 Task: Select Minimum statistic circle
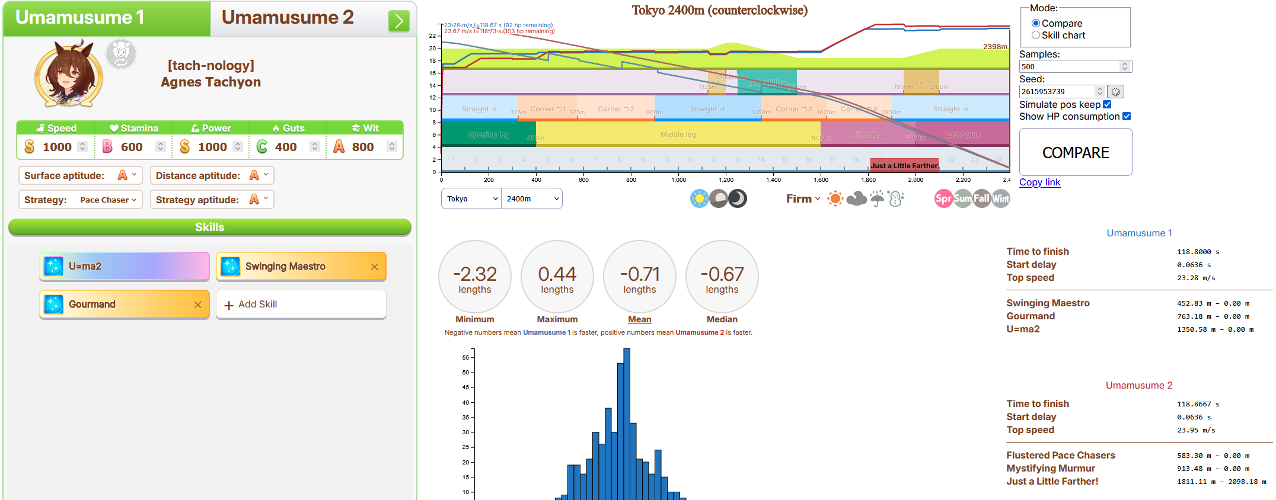click(x=475, y=277)
